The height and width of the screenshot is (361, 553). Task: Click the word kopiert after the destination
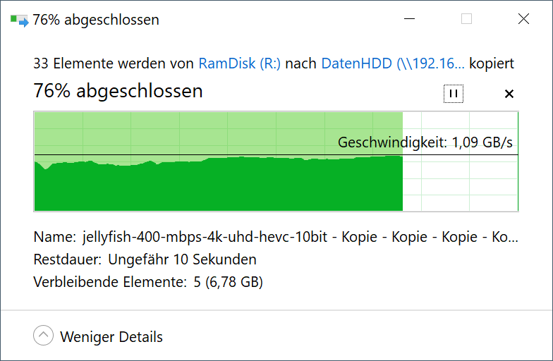pyautogui.click(x=492, y=63)
